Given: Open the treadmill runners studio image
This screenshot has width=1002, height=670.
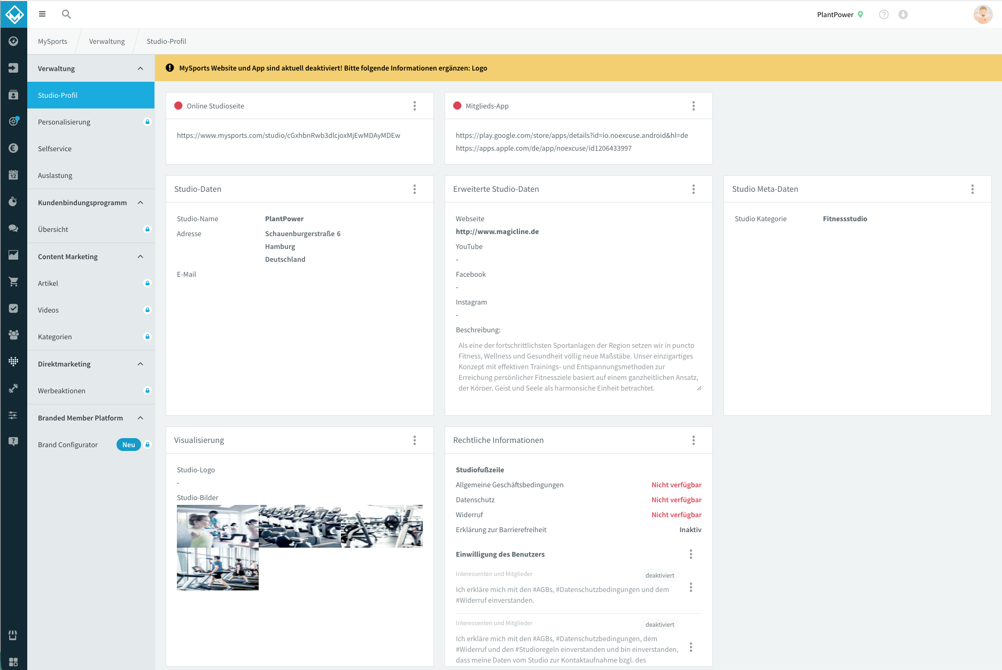Looking at the screenshot, I should click(x=218, y=569).
